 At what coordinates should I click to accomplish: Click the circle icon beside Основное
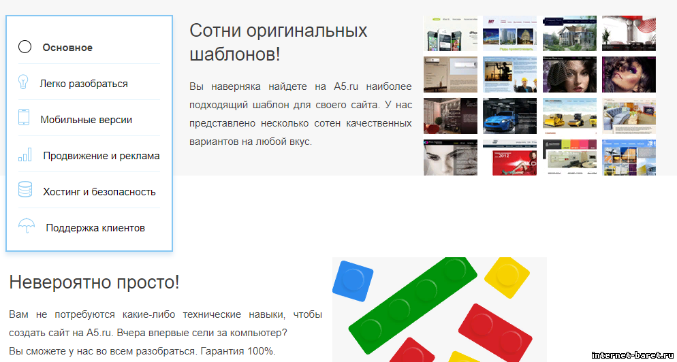click(25, 46)
